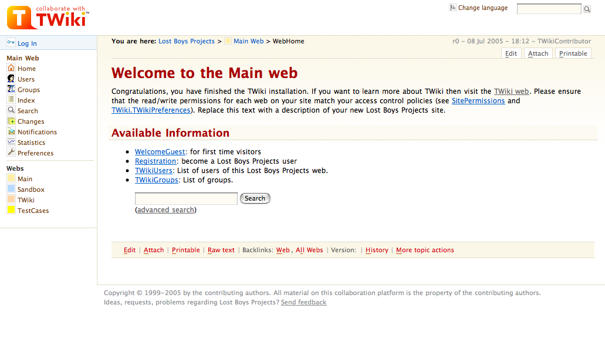Click the search text field in page body
Viewport: 605px width, 342px height.
[186, 198]
